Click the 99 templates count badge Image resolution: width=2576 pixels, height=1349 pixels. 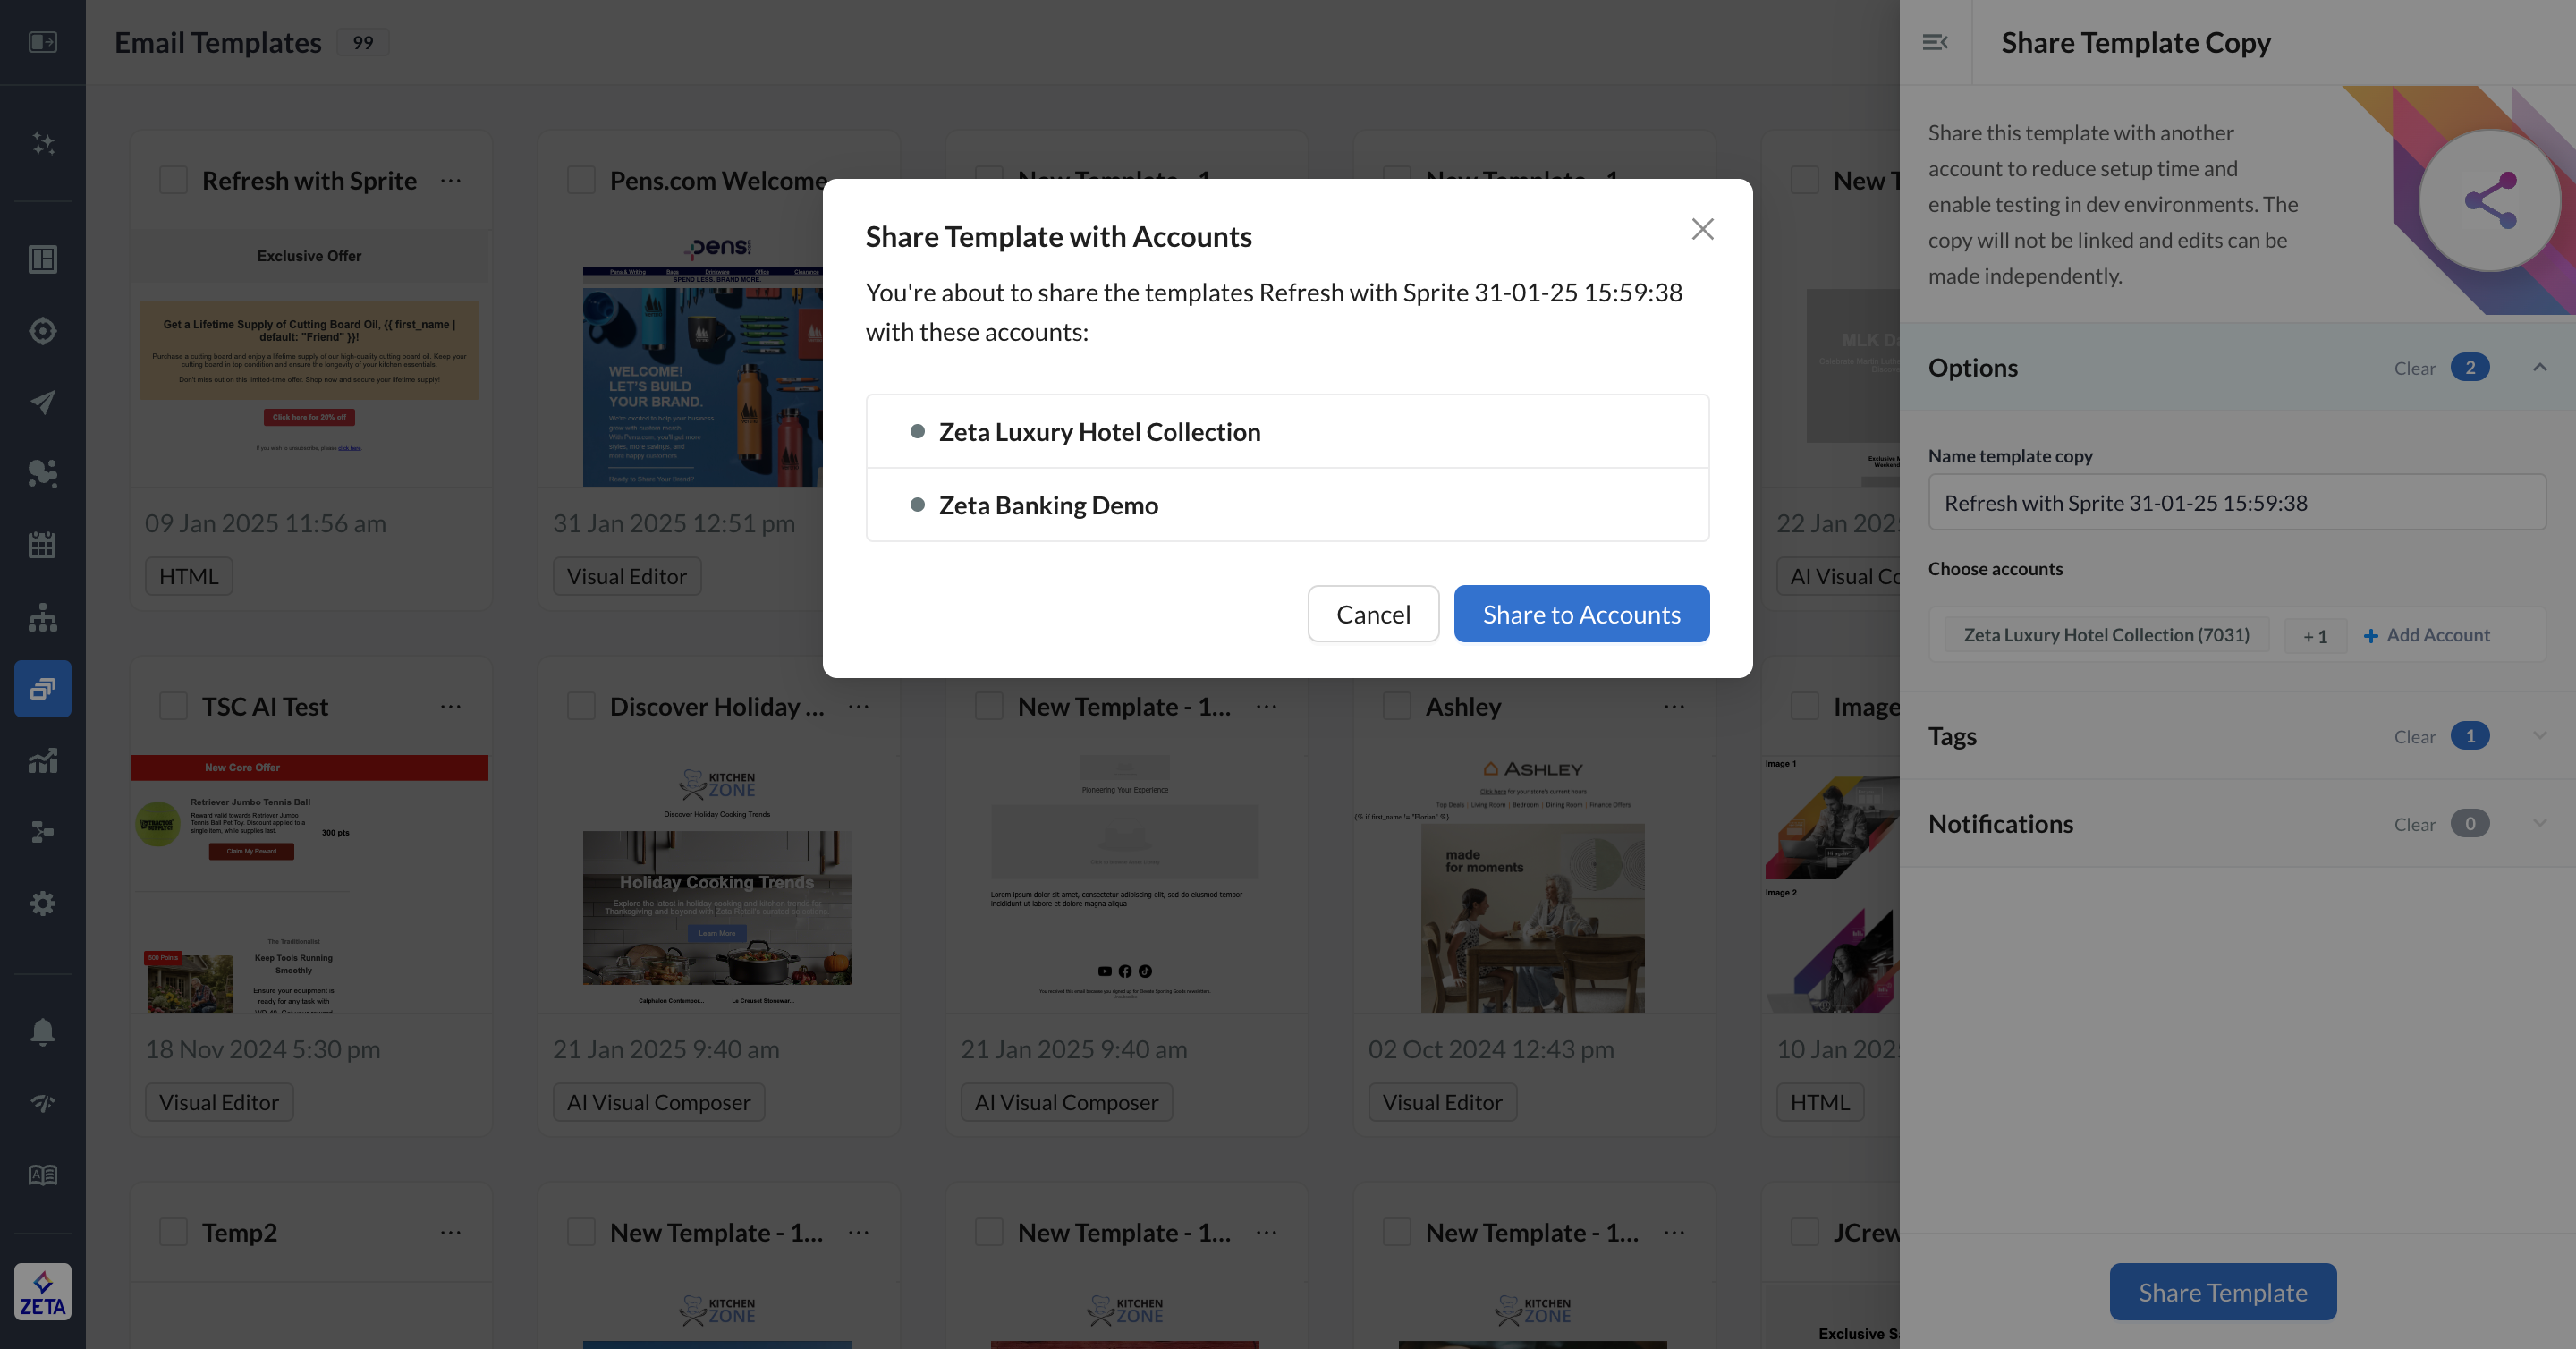(x=362, y=42)
